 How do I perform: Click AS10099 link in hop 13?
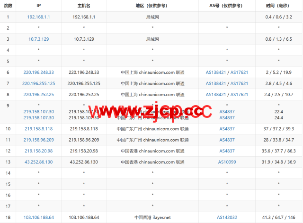point(227,162)
